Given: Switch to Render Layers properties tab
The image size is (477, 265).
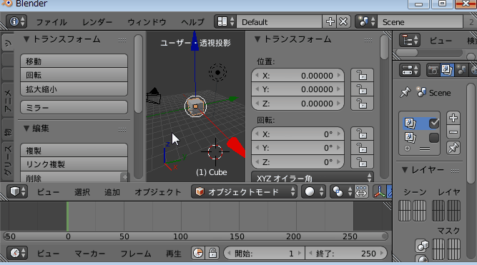Looking at the screenshot, I should tap(447, 70).
